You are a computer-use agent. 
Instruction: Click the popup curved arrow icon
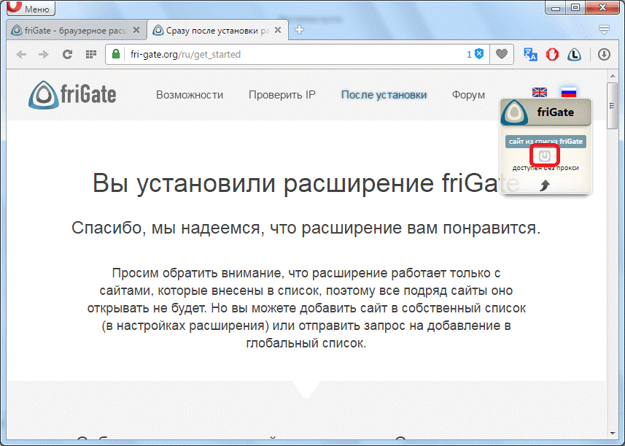click(x=545, y=185)
